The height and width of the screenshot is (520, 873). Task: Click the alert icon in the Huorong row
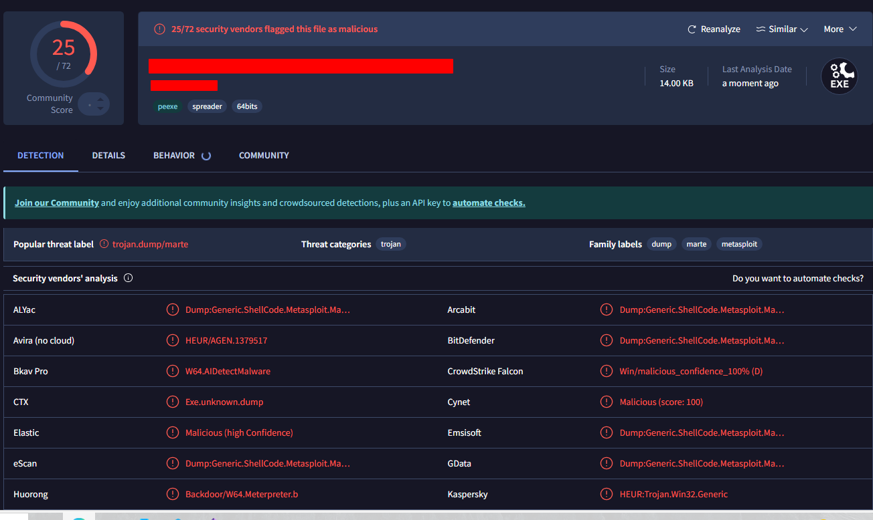[x=172, y=494]
